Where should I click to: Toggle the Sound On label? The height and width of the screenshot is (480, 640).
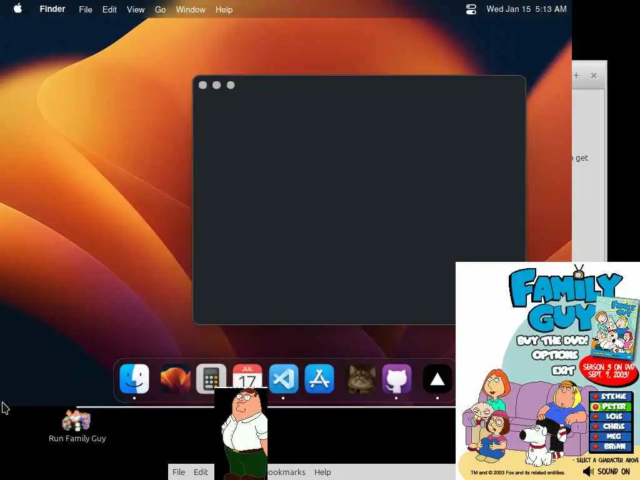pyautogui.click(x=614, y=471)
